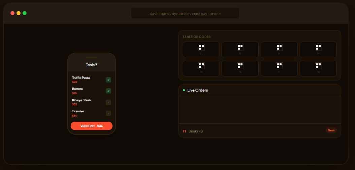Open the T4 table QR code
This screenshot has width=355, height=170.
click(318, 50)
